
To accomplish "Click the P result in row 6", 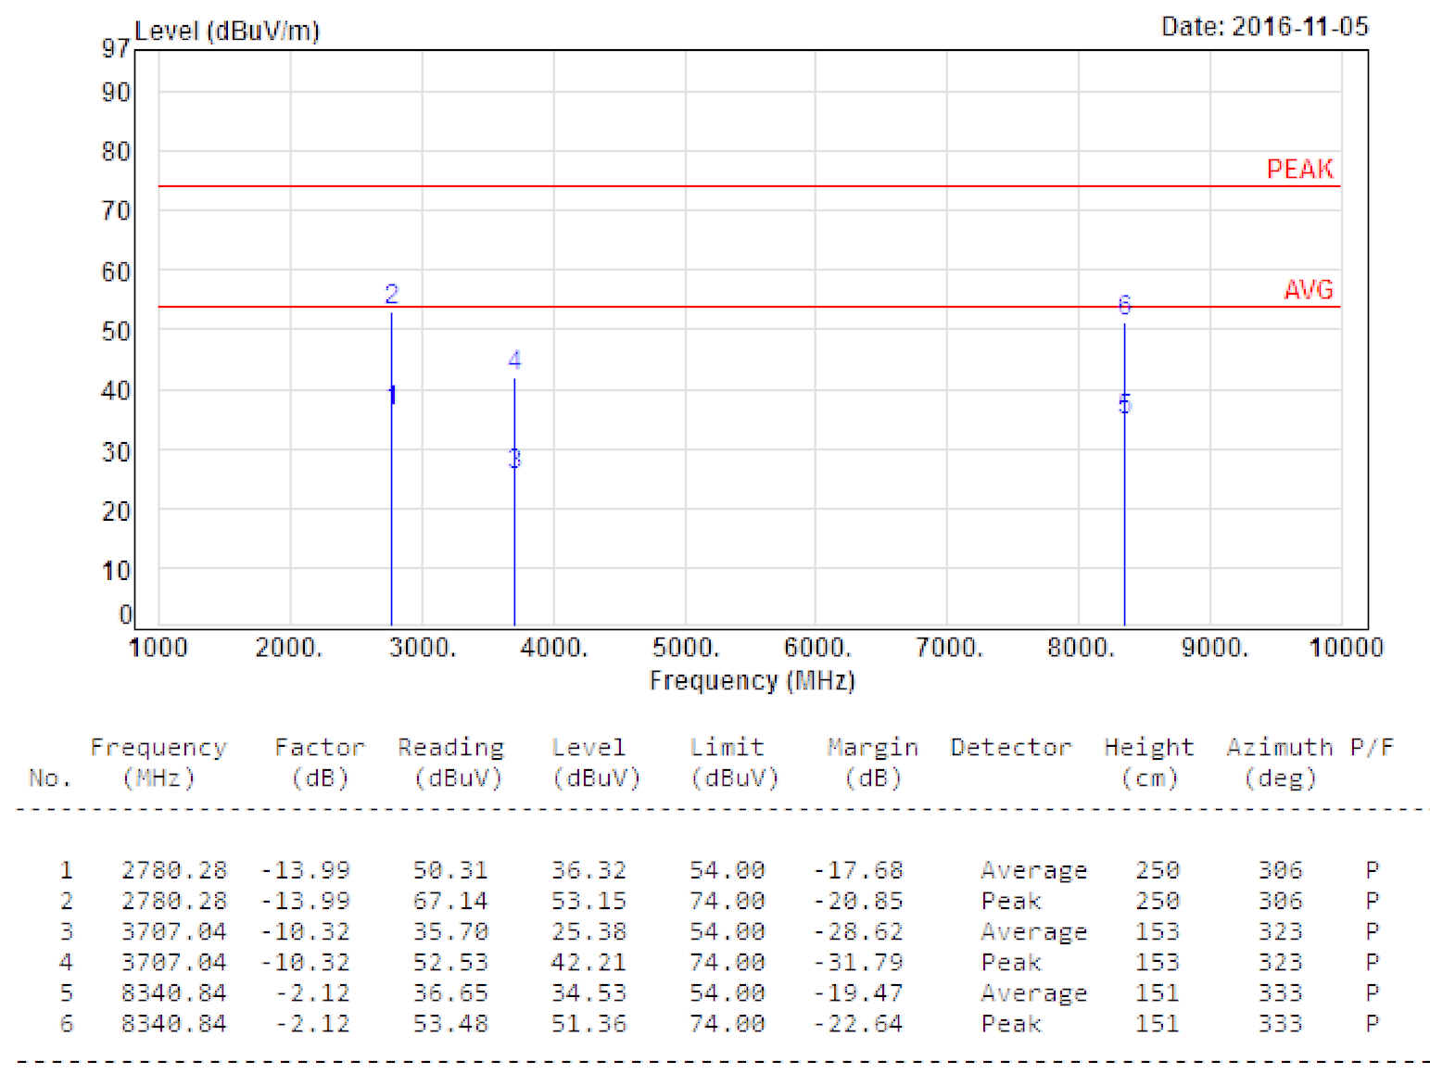I will [x=1372, y=1023].
